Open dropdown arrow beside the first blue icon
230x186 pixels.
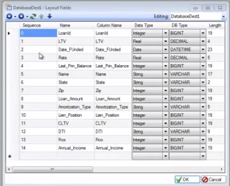[15, 17]
